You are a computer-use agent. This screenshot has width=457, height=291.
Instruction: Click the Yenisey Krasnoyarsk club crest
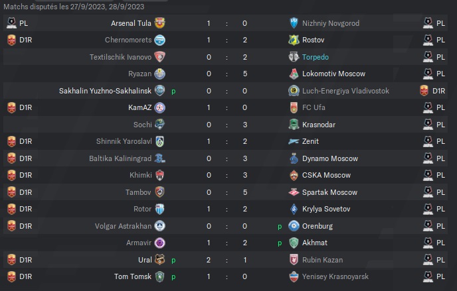[x=294, y=277]
